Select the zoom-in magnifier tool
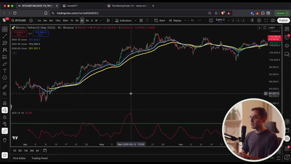This screenshot has width=291, height=164. pyautogui.click(x=5, y=94)
